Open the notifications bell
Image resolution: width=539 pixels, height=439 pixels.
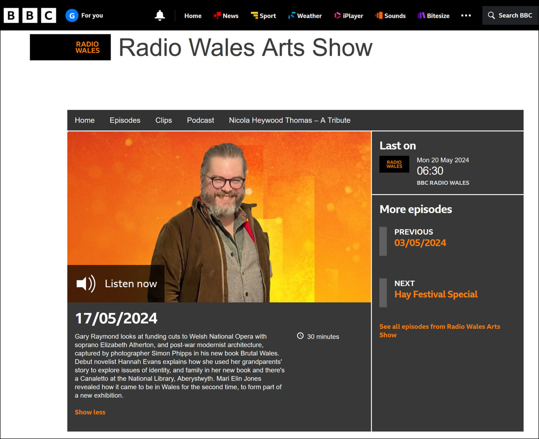(x=160, y=15)
